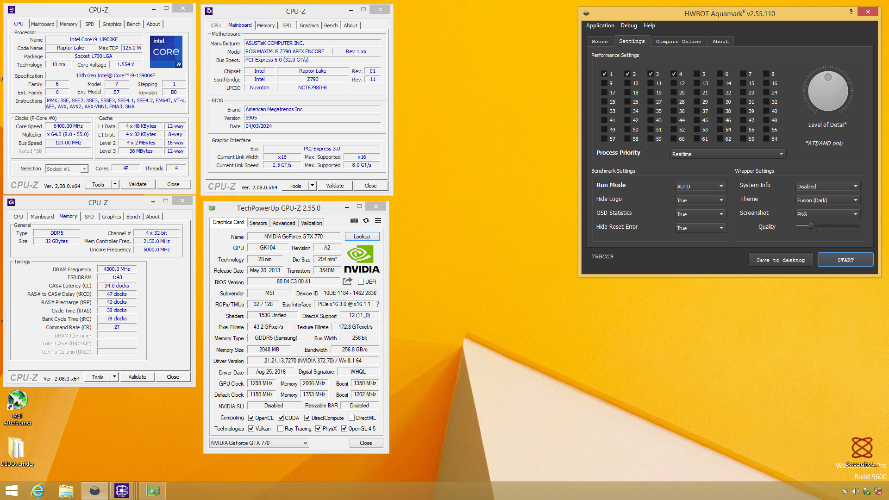Open the Socket #1 selection dropdown in CPU-Z
The width and height of the screenshot is (889, 500).
click(x=67, y=169)
